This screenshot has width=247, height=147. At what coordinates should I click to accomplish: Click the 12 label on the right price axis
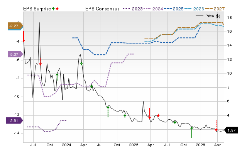[229, 60]
